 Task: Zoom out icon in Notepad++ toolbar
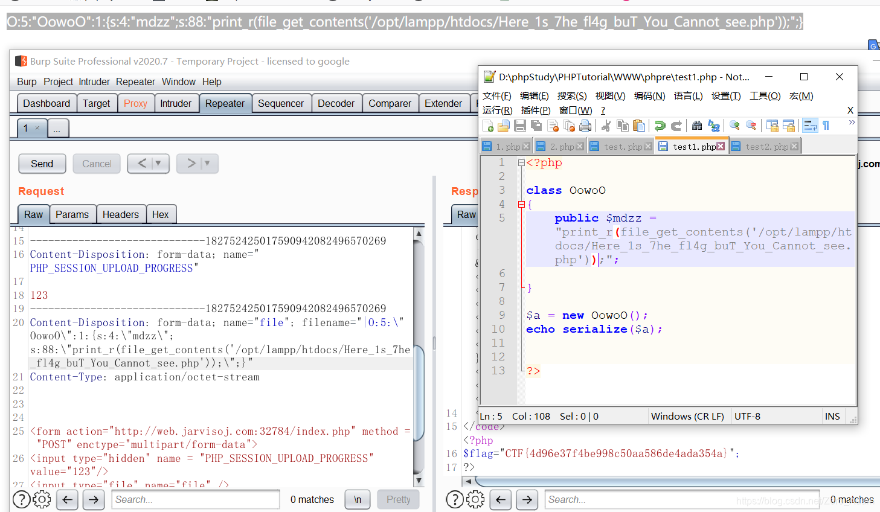751,126
